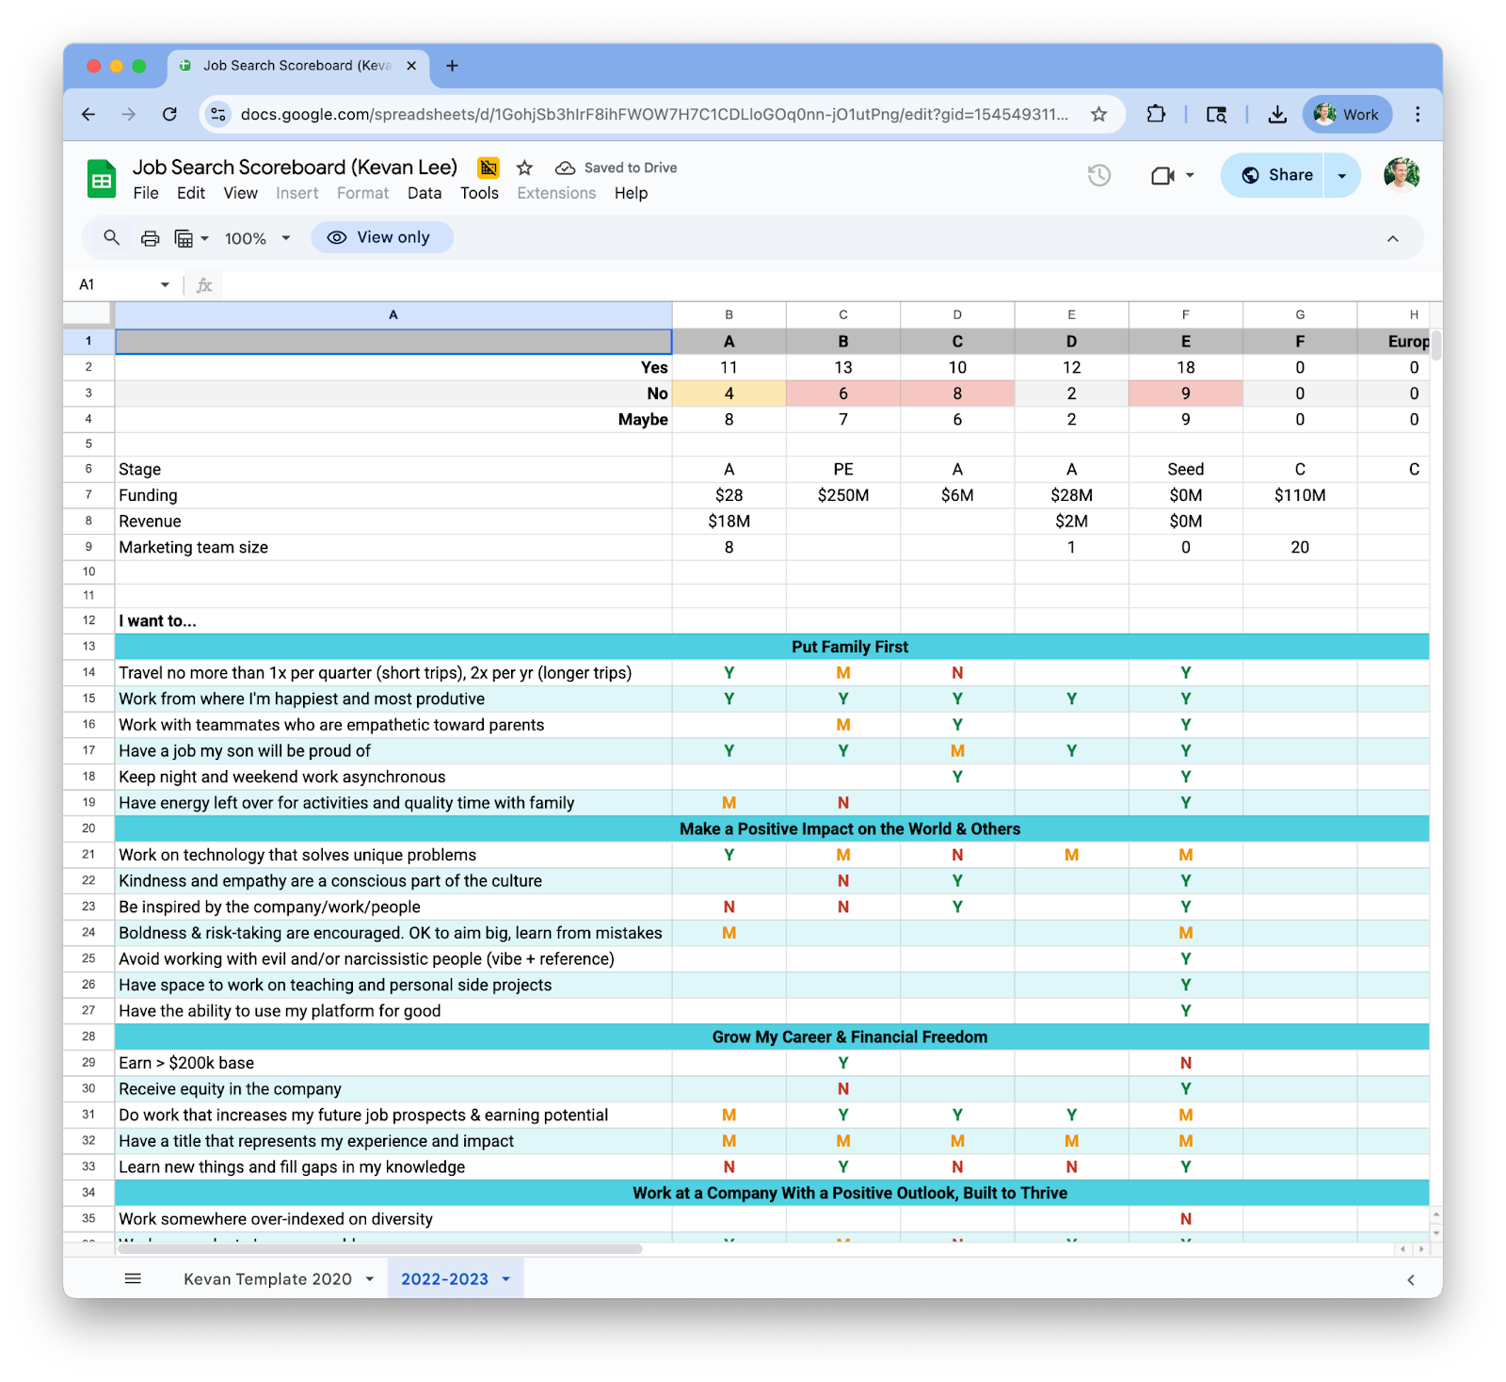Click the A1 Name Box field
Viewport: 1506px width, 1382px height.
point(113,284)
